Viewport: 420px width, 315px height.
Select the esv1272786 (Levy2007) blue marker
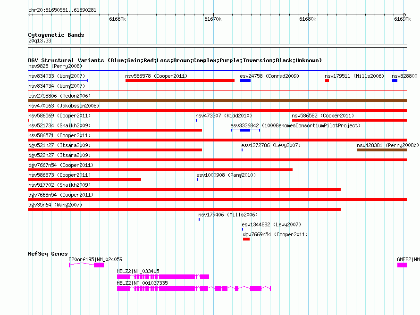tap(242, 150)
